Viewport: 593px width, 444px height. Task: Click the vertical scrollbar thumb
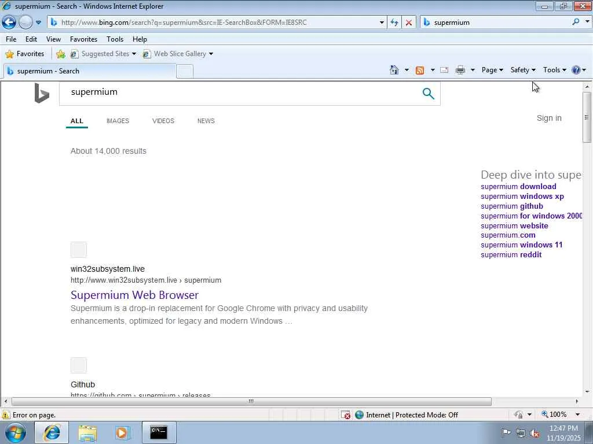(587, 117)
